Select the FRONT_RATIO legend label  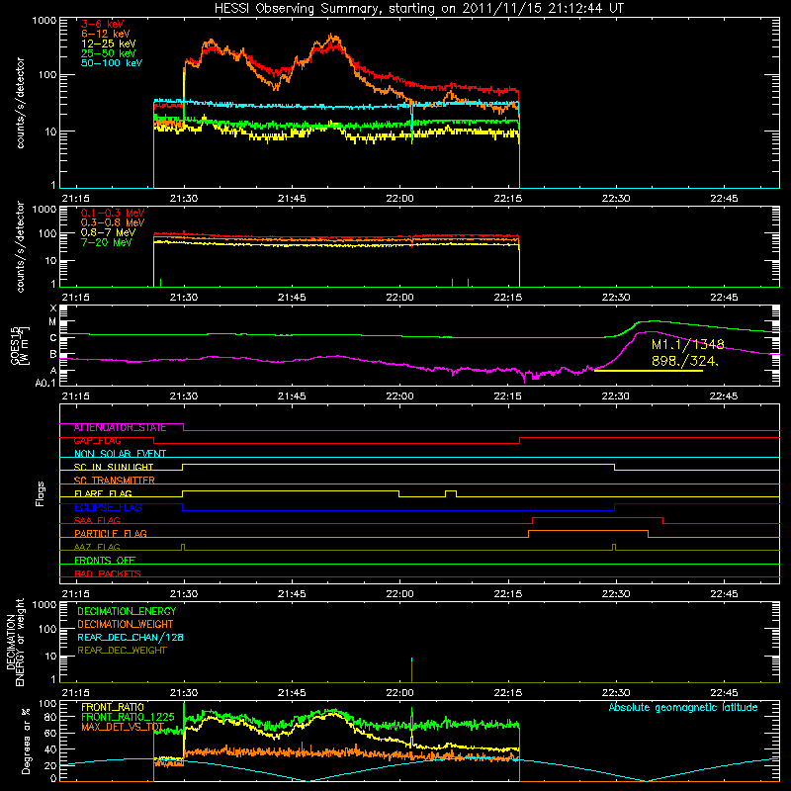[x=113, y=707]
